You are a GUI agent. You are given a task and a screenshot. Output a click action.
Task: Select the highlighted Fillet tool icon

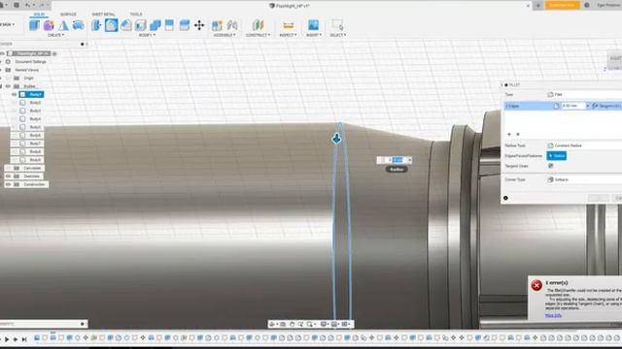coord(112,25)
